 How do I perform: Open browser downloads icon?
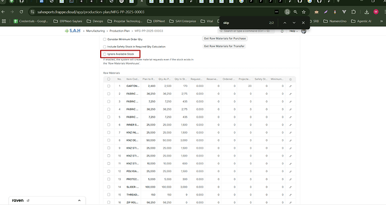click(366, 12)
